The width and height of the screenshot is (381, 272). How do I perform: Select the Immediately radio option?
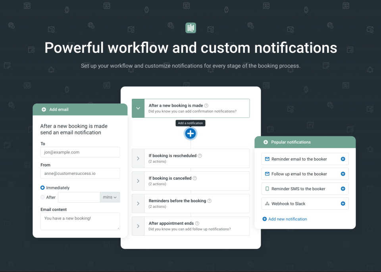click(x=42, y=188)
